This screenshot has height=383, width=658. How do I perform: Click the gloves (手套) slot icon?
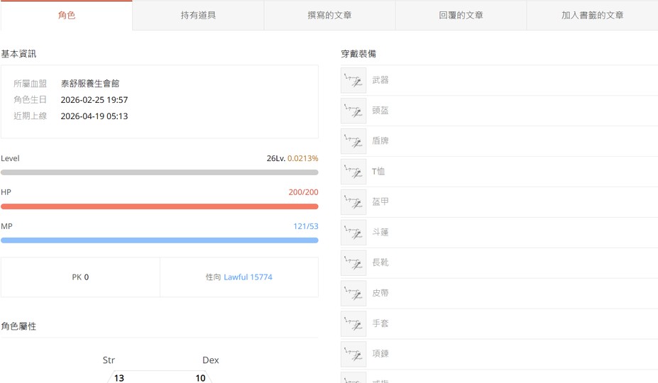tap(353, 323)
